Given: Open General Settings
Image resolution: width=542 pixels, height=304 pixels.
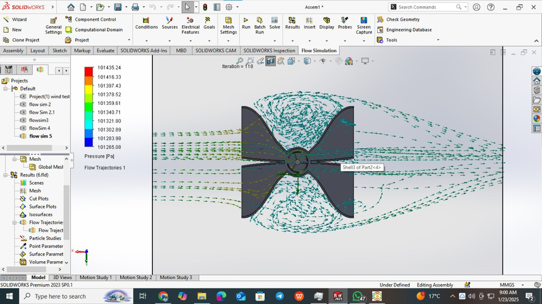Looking at the screenshot, I should (53, 25).
